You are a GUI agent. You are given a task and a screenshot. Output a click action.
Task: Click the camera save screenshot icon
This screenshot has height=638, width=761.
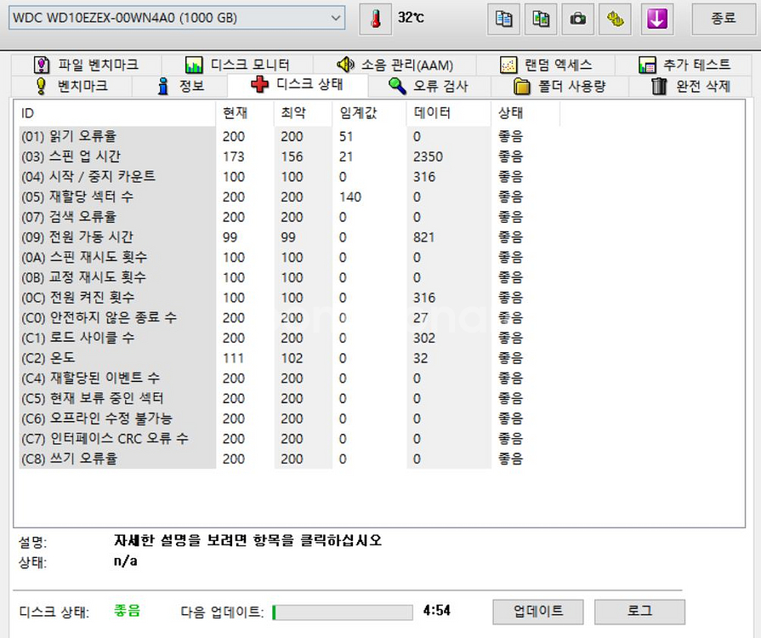pyautogui.click(x=577, y=19)
